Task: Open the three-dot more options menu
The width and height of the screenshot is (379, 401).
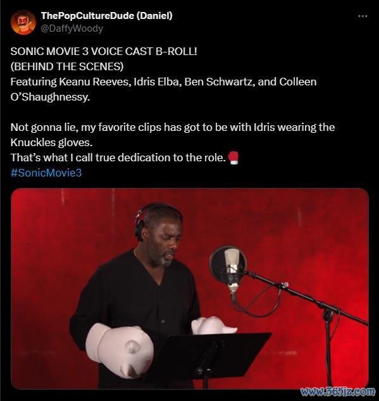Action: (x=363, y=16)
